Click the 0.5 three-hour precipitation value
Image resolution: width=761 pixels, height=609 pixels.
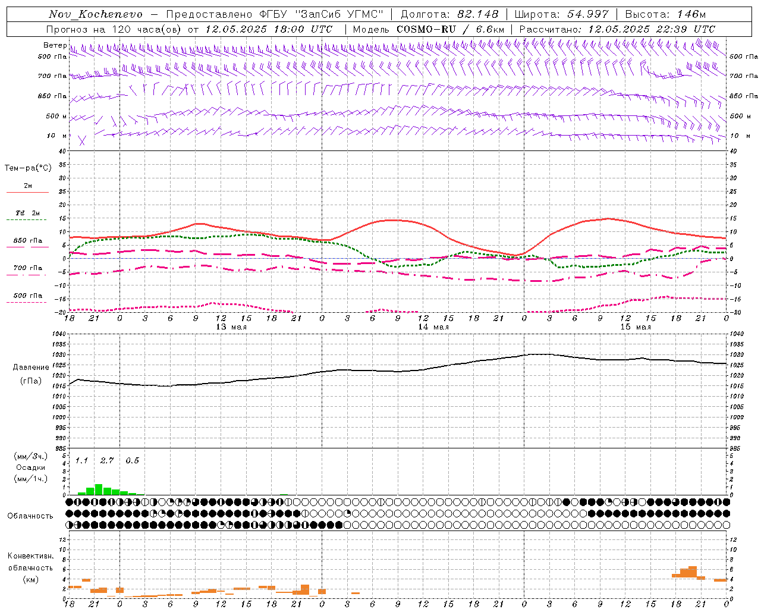[132, 461]
